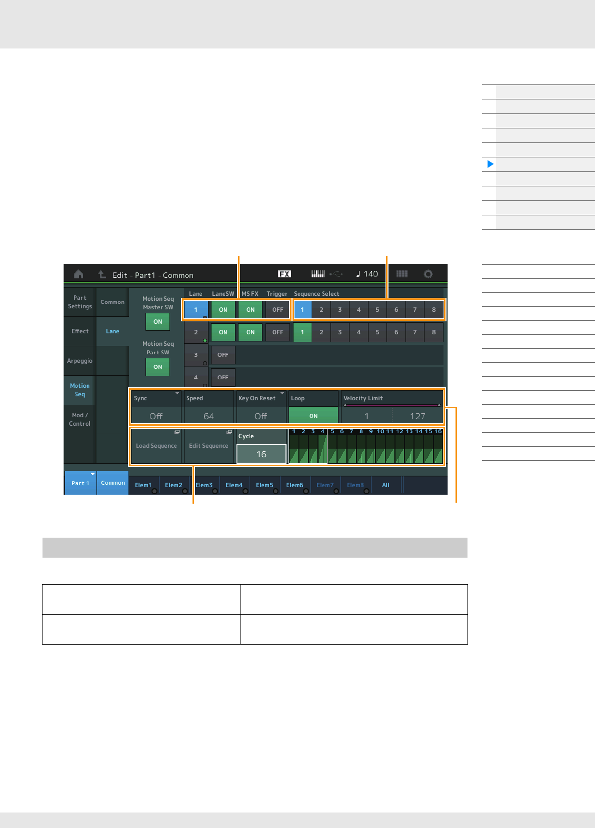Image resolution: width=595 pixels, height=828 pixels.
Task: Open the Part 1 selector dropdown
Action: click(x=80, y=483)
